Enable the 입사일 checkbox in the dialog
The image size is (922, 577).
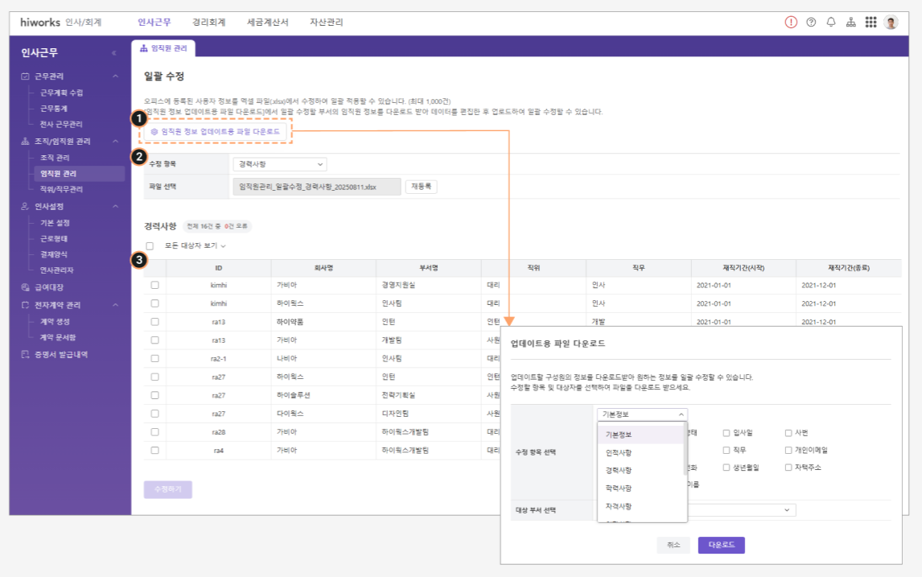[x=726, y=433]
